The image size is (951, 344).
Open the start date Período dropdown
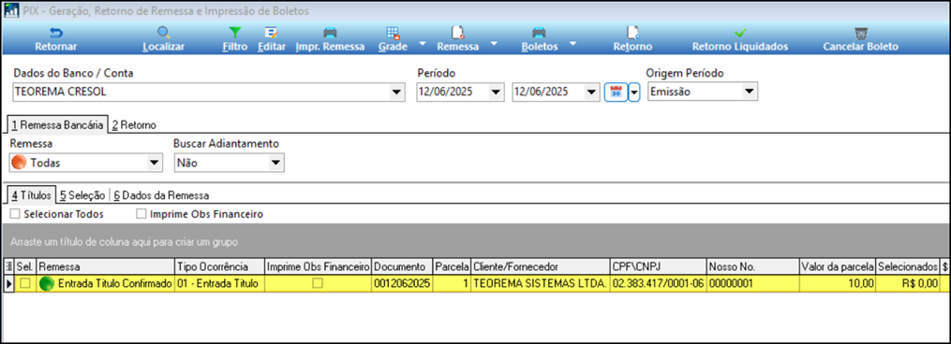coord(497,92)
